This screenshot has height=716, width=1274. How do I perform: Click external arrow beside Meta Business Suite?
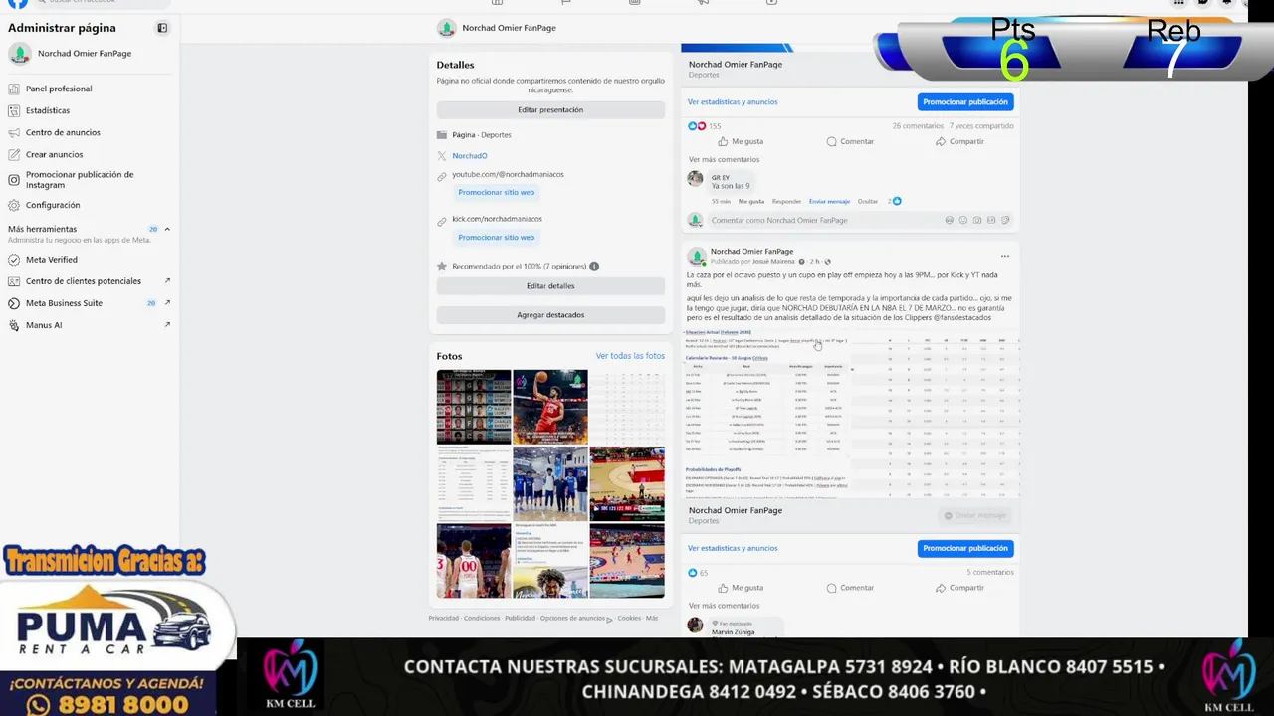(x=167, y=303)
